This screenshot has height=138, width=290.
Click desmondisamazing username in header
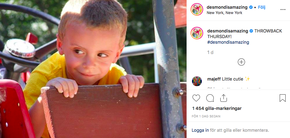(x=227, y=7)
